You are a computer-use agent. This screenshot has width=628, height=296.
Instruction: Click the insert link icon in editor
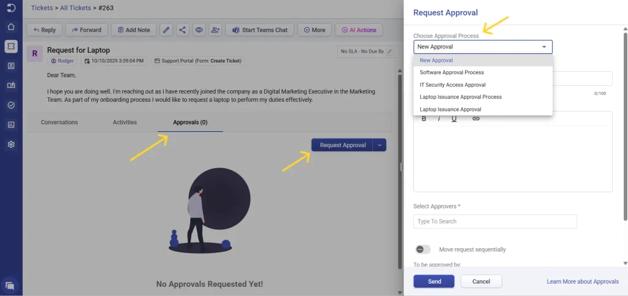click(476, 119)
